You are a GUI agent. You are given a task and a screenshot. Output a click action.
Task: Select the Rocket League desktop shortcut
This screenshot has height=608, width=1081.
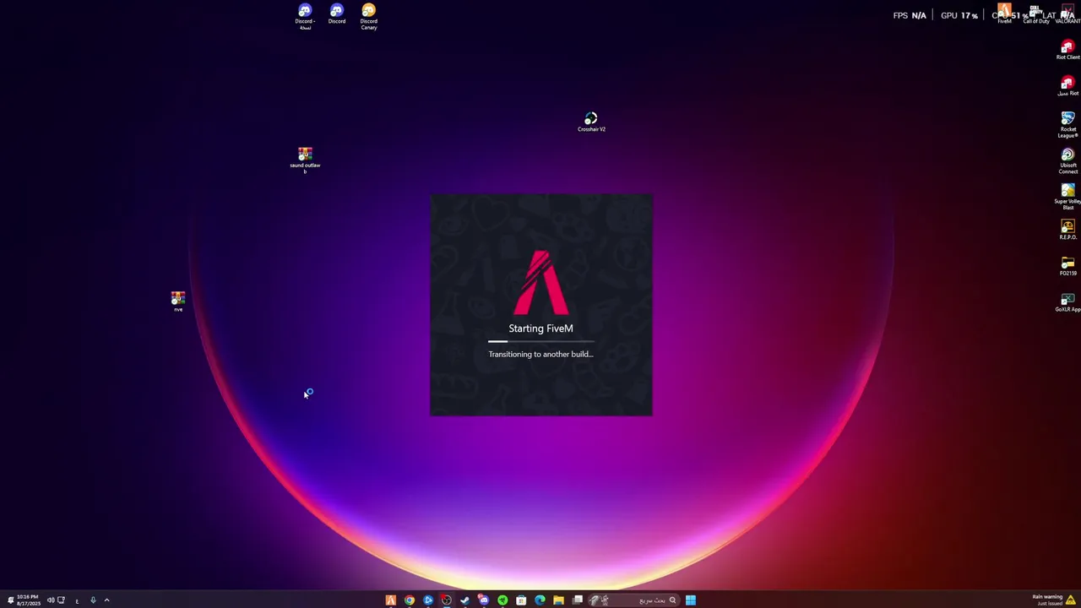point(1067,125)
